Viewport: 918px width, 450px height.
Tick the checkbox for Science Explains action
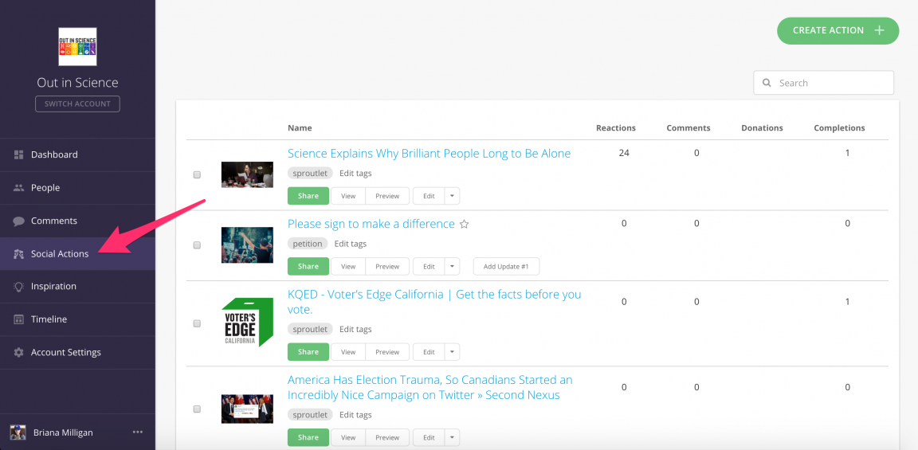[197, 174]
